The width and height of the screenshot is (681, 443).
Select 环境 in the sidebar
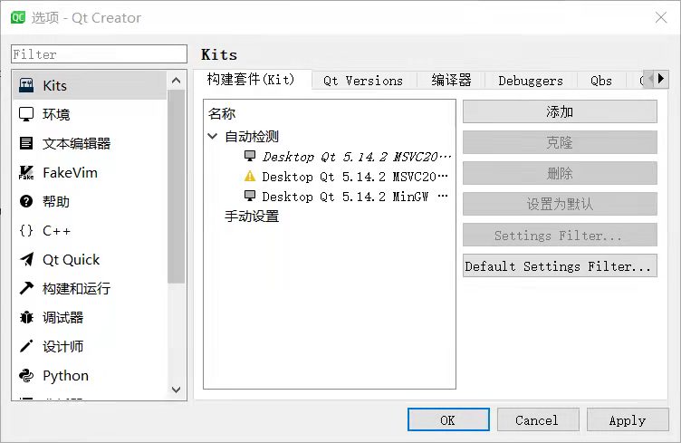tap(90, 114)
